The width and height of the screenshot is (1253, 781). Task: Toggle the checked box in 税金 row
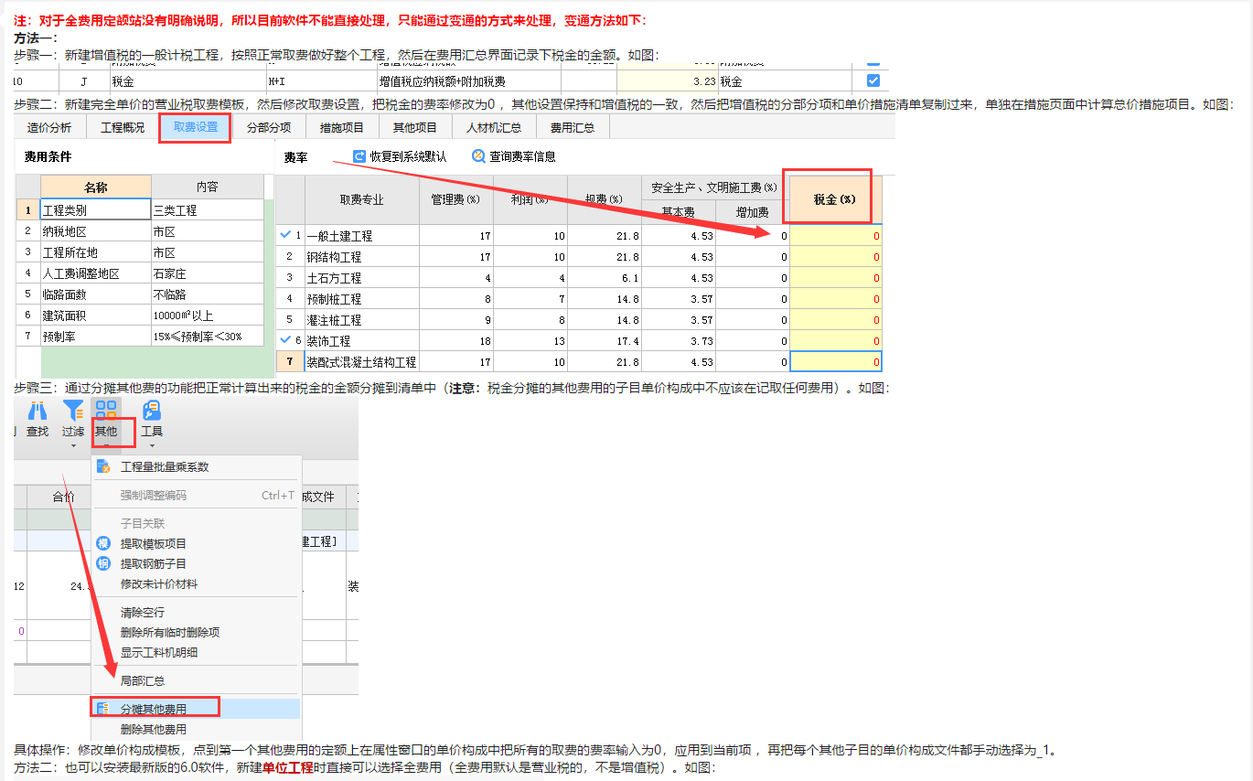pyautogui.click(x=873, y=81)
